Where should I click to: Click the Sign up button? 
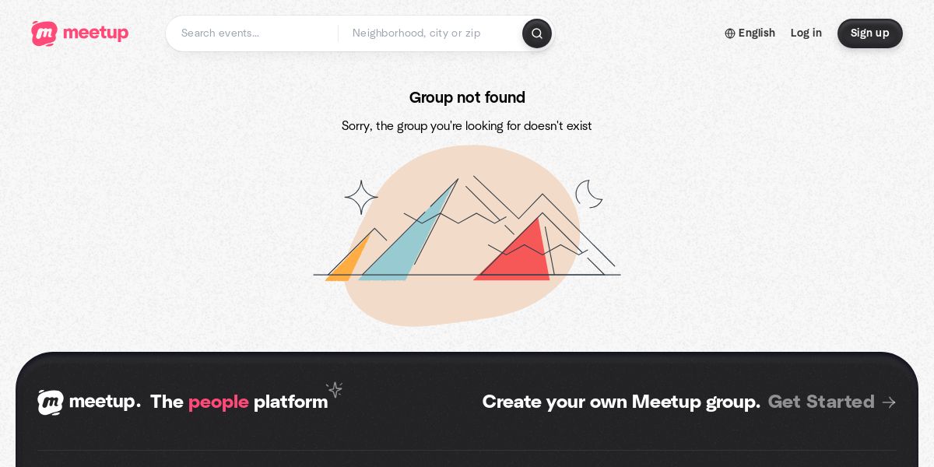click(x=870, y=33)
